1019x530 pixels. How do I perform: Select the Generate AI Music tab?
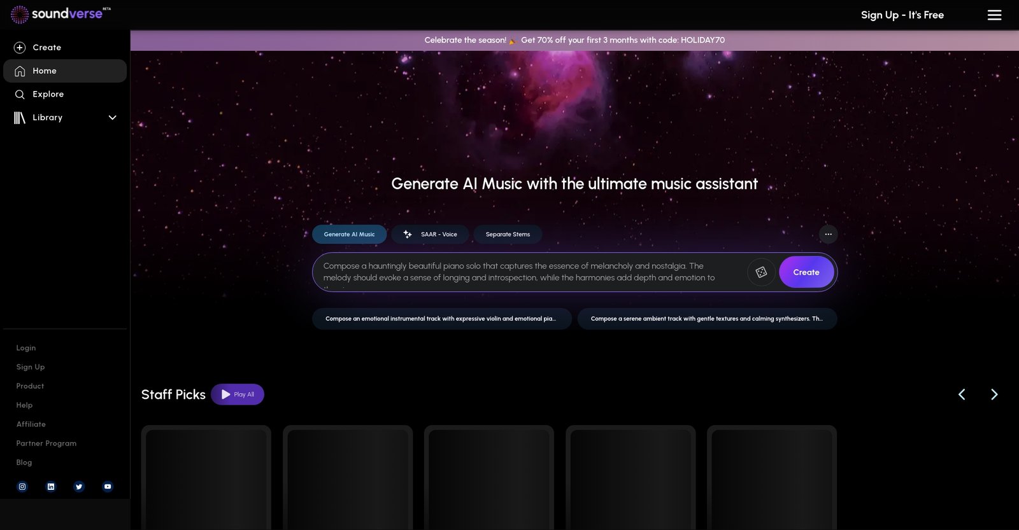[x=349, y=234]
